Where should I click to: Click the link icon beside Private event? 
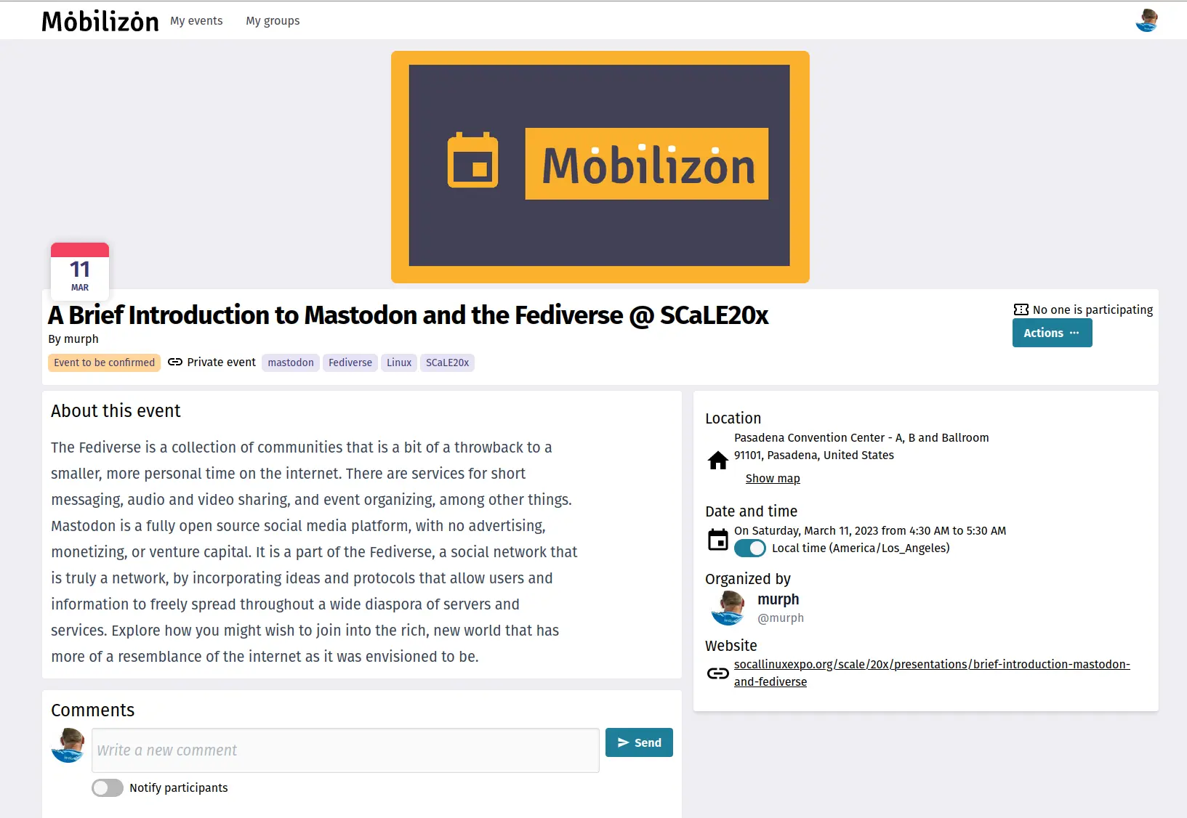[x=175, y=362]
